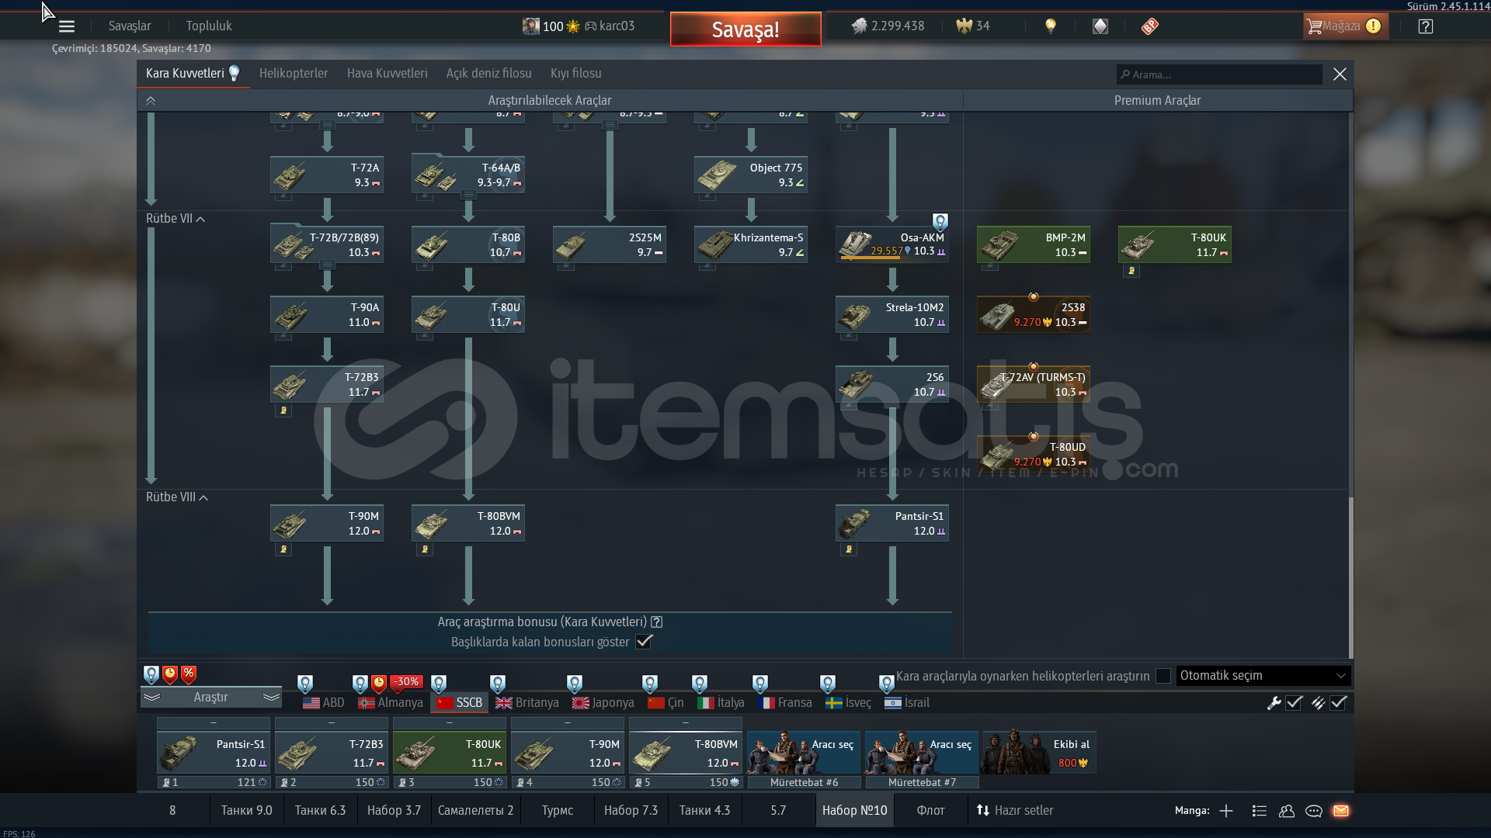Click the Arama search field
The width and height of the screenshot is (1491, 838).
pos(1219,74)
